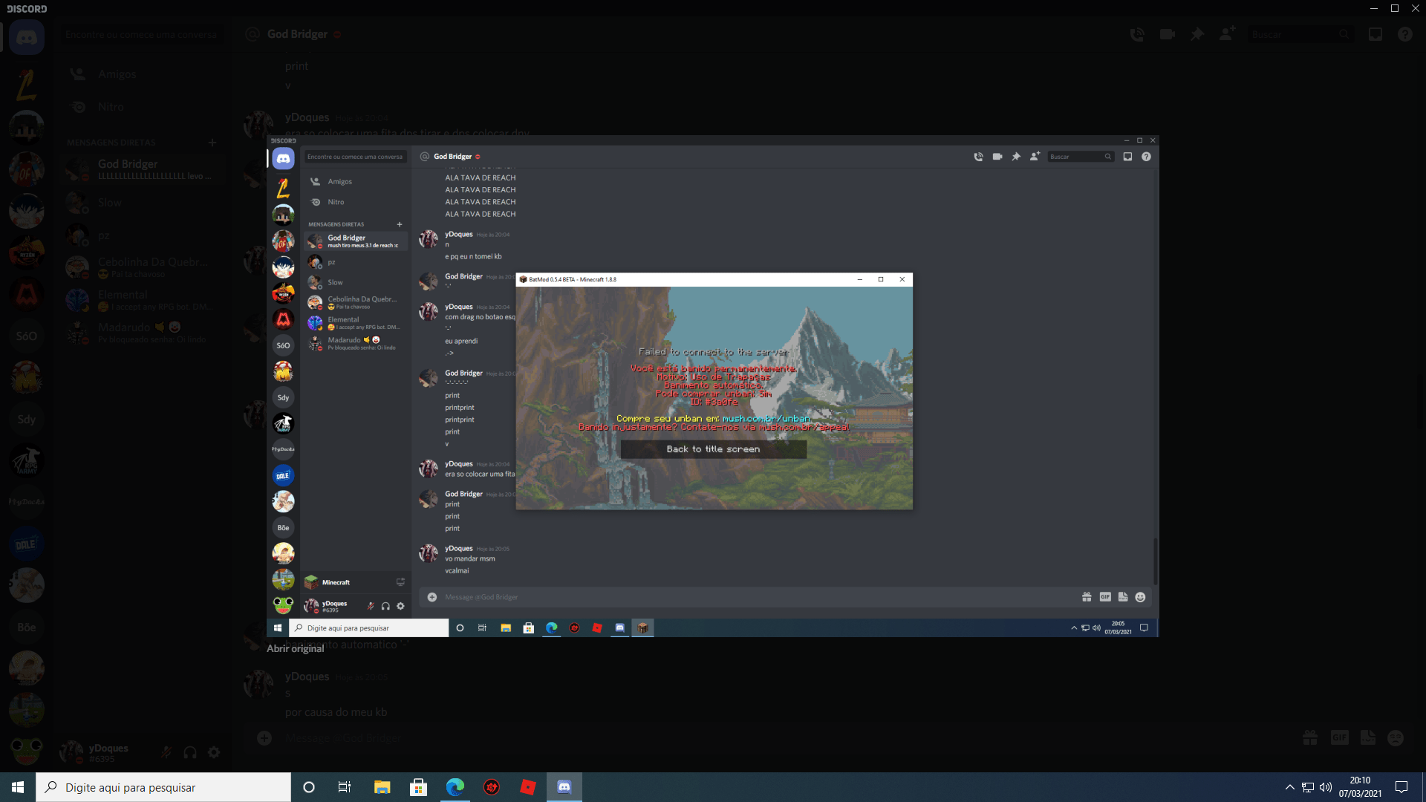Open the emoji picker in background Discord
The width and height of the screenshot is (1426, 802).
click(1396, 737)
